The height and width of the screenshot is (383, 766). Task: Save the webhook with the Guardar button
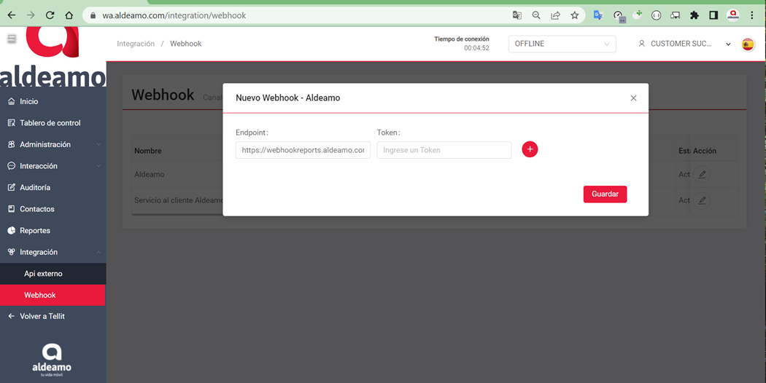(605, 194)
